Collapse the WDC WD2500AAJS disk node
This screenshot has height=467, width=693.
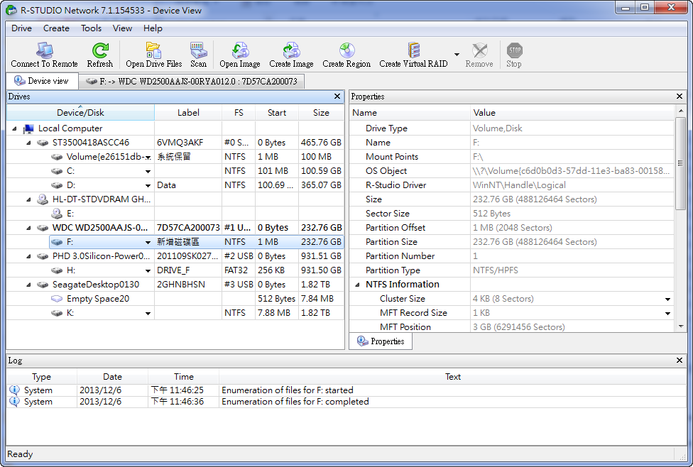tap(28, 228)
